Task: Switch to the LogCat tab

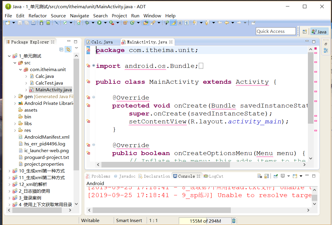Action: (214, 176)
